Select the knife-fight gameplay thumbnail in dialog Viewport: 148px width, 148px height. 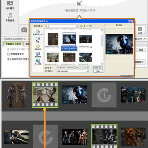click(53, 57)
